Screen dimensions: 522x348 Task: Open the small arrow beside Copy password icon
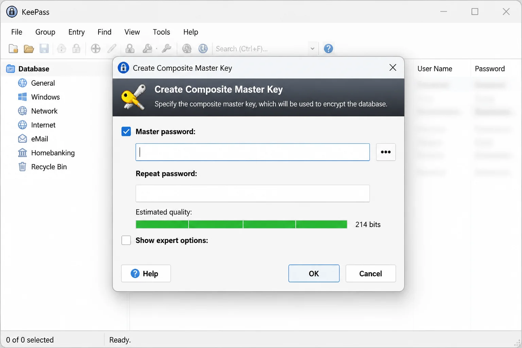pyautogui.click(x=157, y=49)
